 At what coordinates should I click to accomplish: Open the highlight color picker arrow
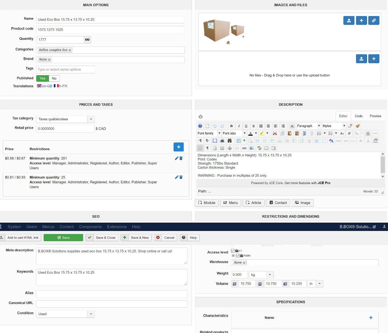(267, 133)
